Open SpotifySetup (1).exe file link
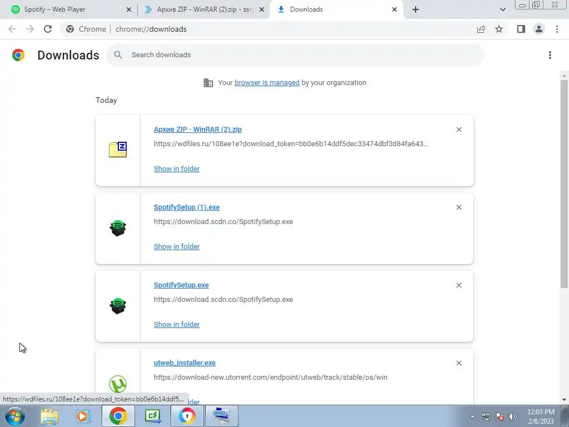Viewport: 569px width, 427px height. point(187,207)
